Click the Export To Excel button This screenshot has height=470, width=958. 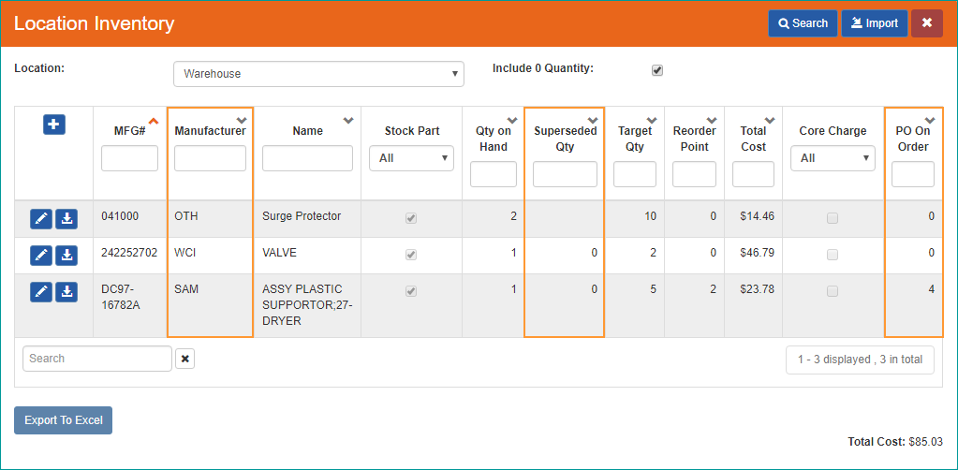point(64,420)
